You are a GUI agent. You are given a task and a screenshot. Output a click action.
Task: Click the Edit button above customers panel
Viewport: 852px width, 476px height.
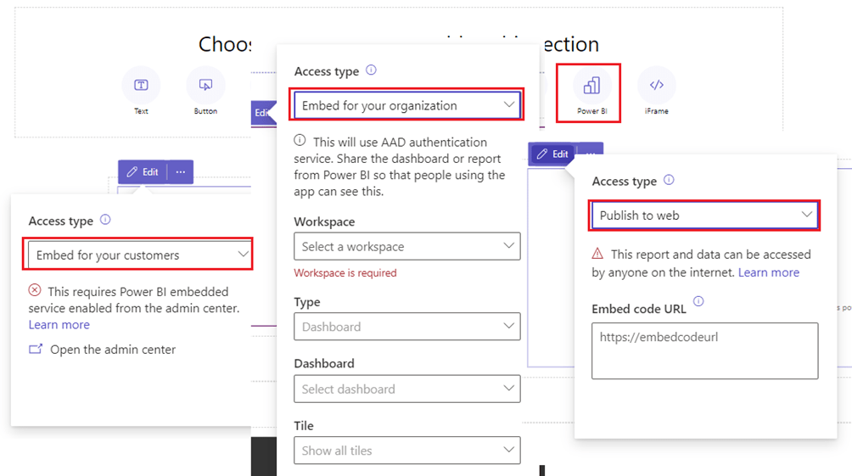(143, 172)
